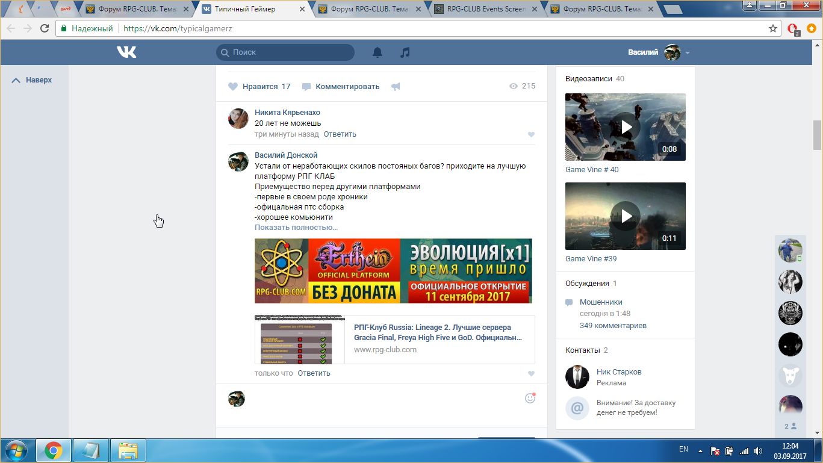
Task: Click the RPG-CLUB Эволюция banner image
Action: [393, 271]
